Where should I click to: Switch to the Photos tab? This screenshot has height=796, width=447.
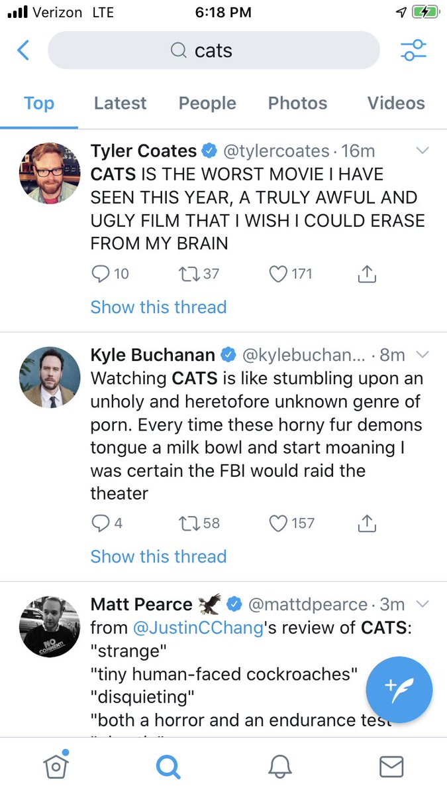click(x=297, y=103)
